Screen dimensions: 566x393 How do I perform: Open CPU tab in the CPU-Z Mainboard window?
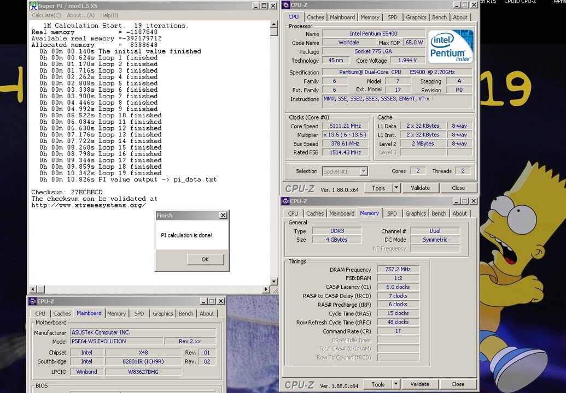click(x=40, y=314)
